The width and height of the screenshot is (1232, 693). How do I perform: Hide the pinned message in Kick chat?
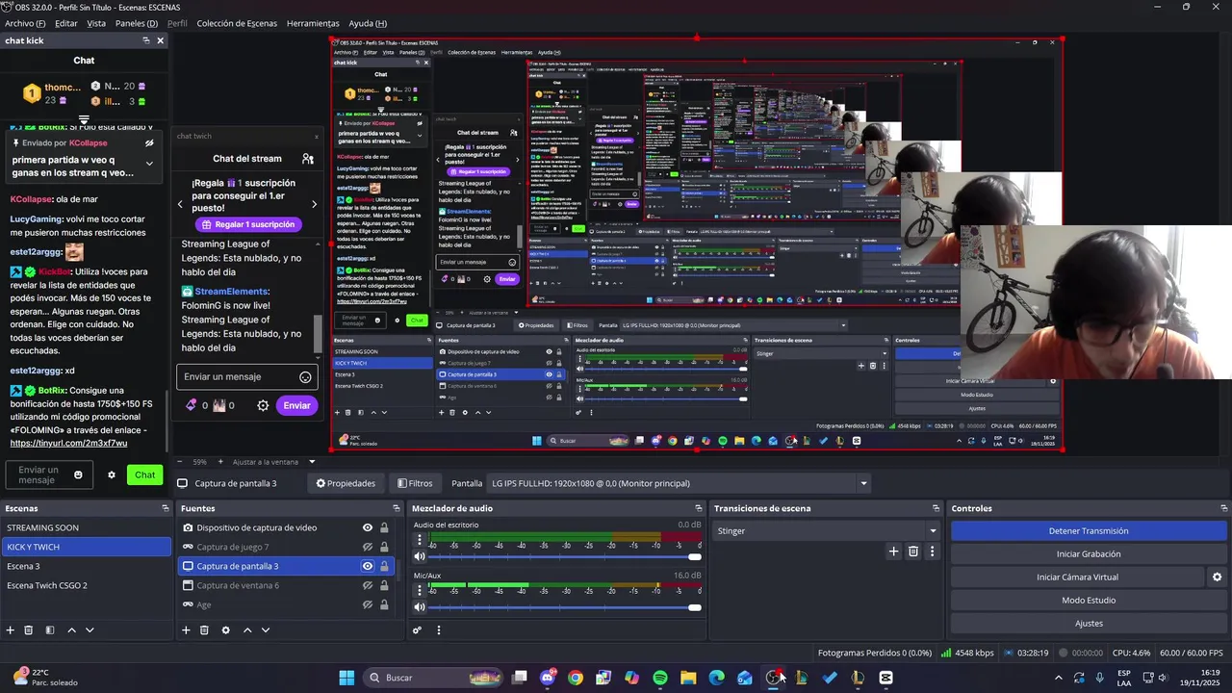tap(149, 142)
